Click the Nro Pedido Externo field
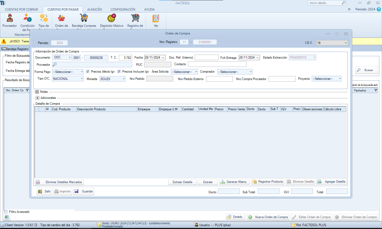Image resolution: width=382 pixels, height=229 pixels. 219,79
